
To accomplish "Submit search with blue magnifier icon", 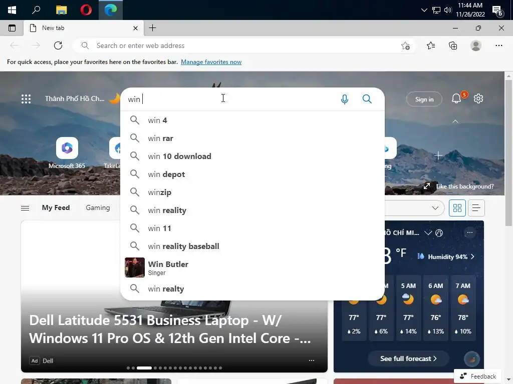I will (x=367, y=99).
